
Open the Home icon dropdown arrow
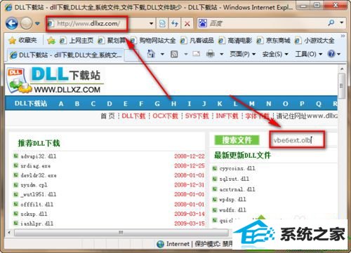(x=162, y=55)
